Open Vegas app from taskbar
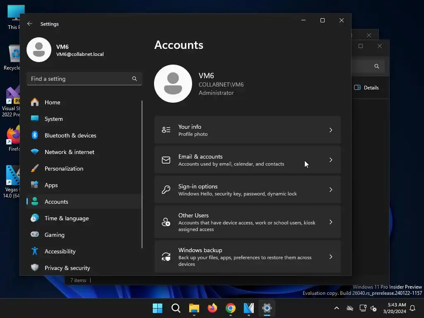 (x=249, y=308)
